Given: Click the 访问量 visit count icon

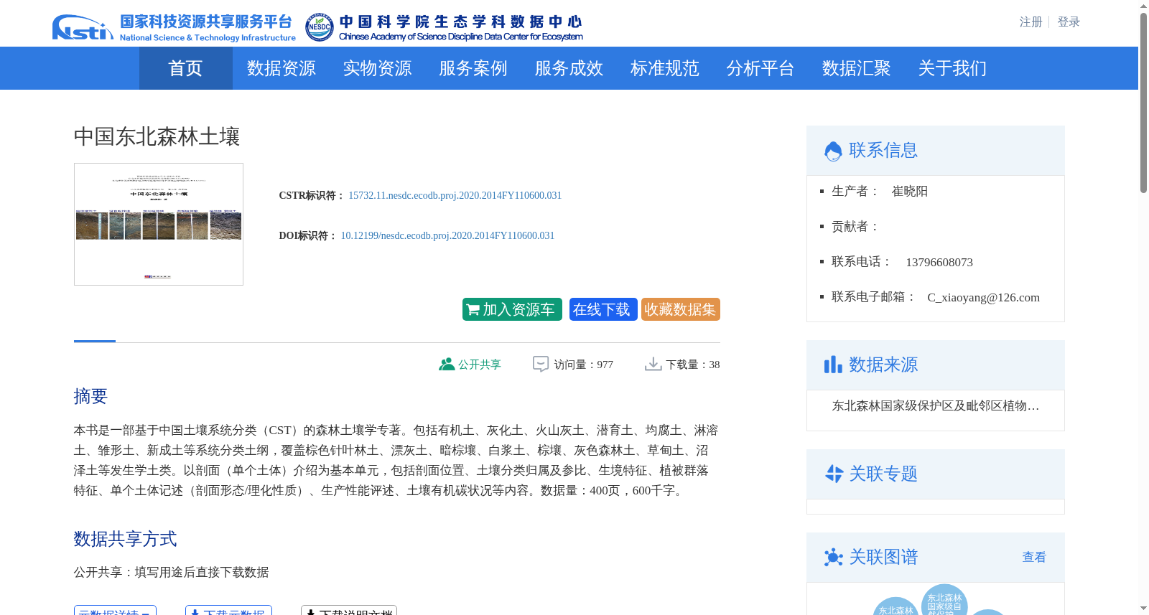Looking at the screenshot, I should 541,364.
